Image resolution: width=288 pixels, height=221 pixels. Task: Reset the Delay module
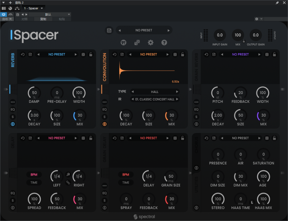(x=23, y=138)
